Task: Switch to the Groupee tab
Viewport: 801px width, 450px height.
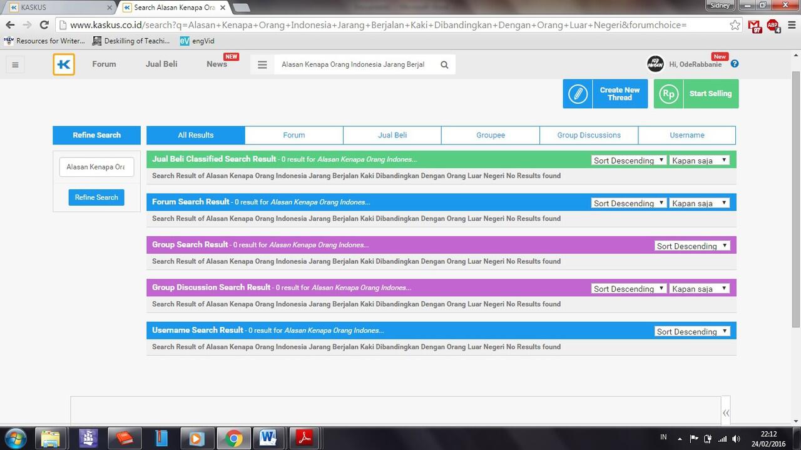Action: click(491, 135)
